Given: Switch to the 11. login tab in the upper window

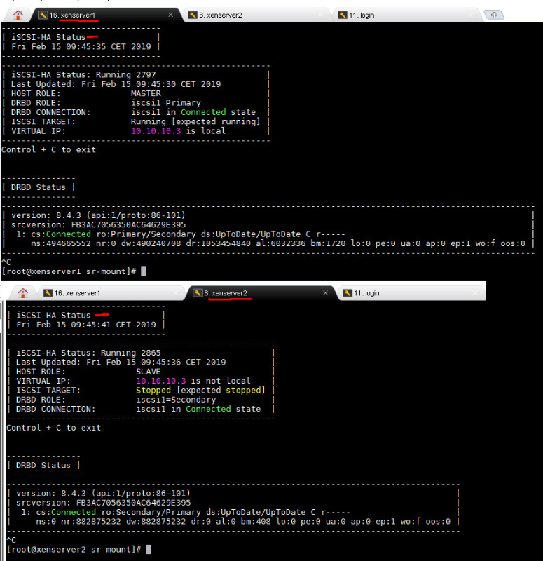Looking at the screenshot, I should click(x=362, y=15).
